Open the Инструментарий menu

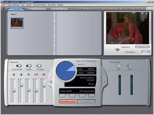click(40, 5)
